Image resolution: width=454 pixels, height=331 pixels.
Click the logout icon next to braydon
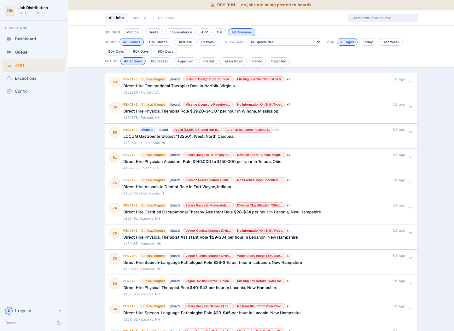tap(59, 311)
